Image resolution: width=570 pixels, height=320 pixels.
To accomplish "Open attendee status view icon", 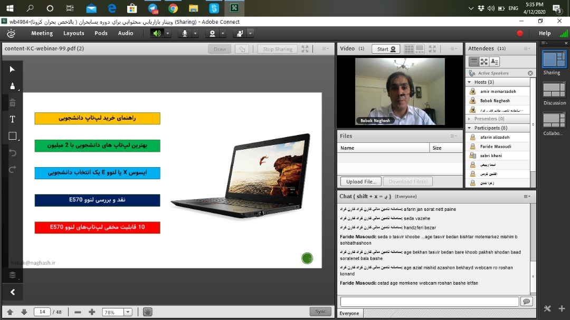I will click(x=495, y=62).
